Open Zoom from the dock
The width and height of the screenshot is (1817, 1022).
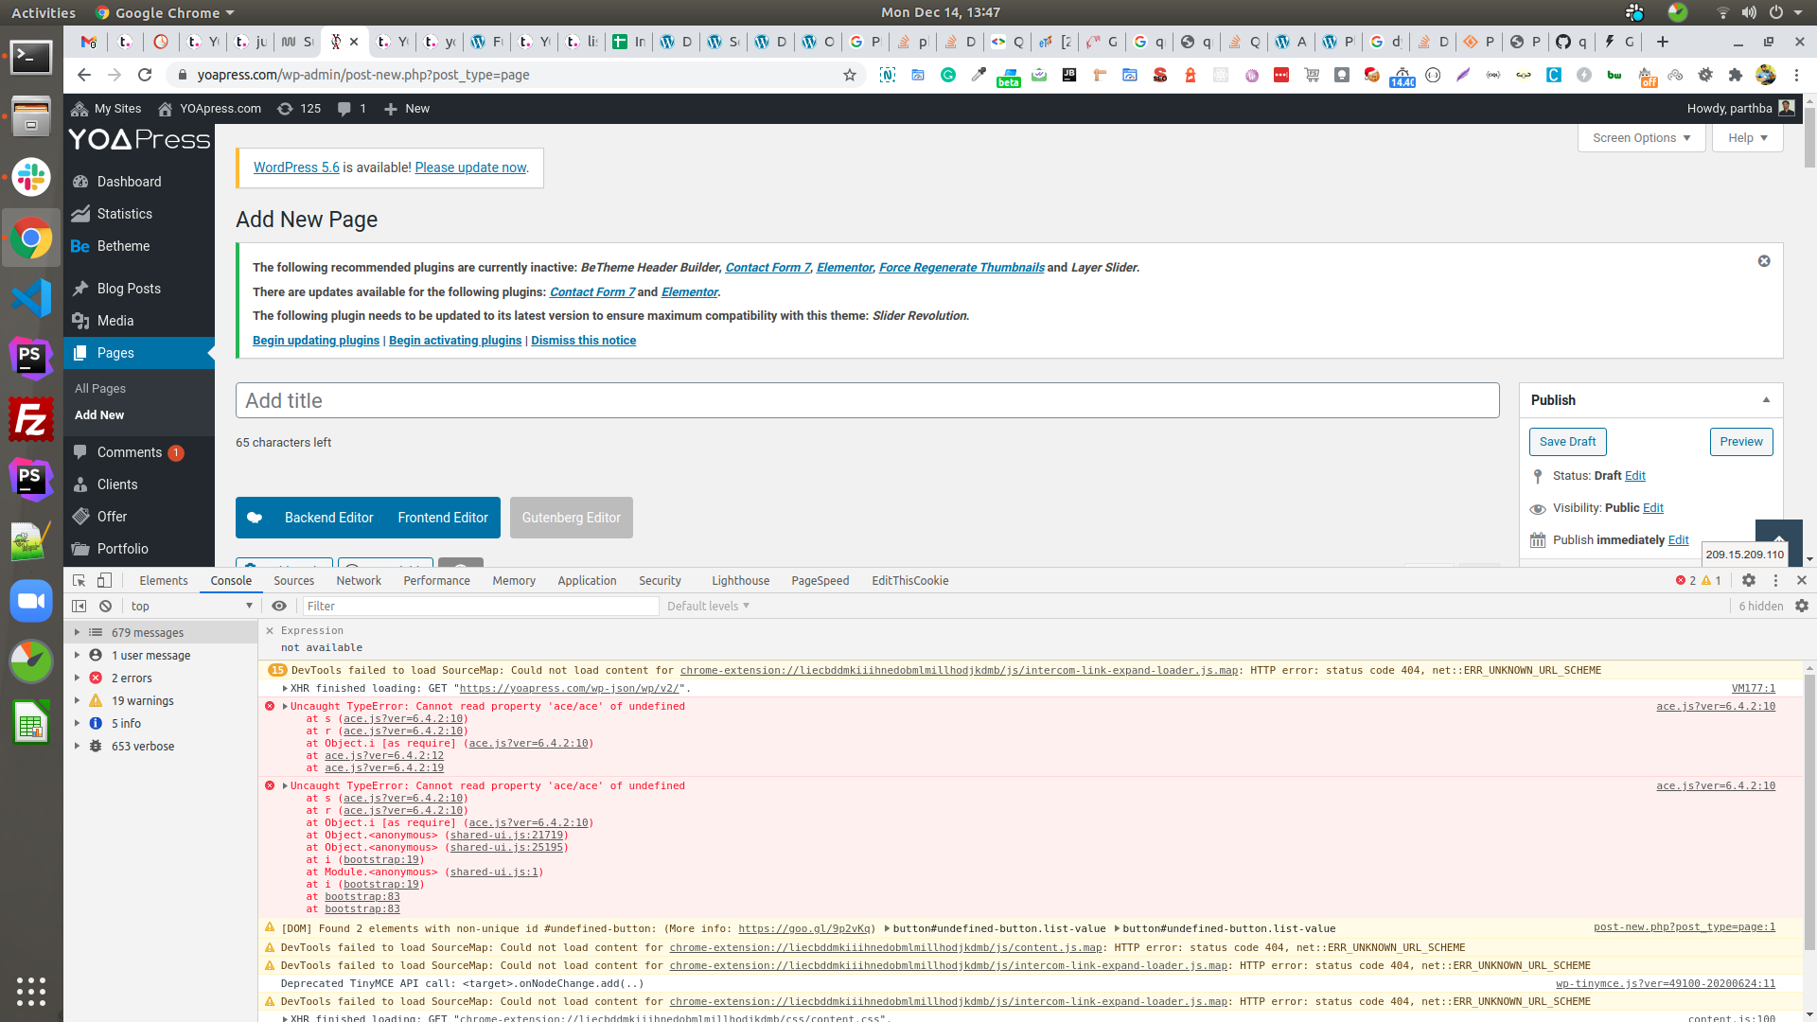[31, 601]
